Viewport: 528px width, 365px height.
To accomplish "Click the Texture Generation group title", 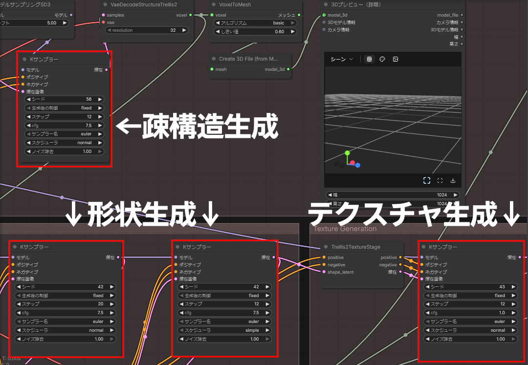I will coord(345,229).
